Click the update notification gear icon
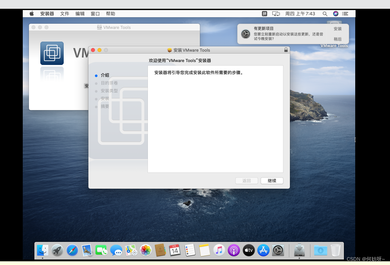Viewport: 390px width, 265px height. click(x=245, y=34)
